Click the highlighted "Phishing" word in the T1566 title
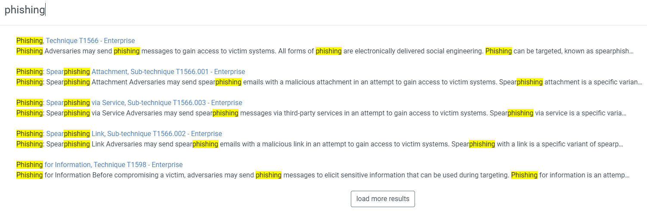647x211 pixels. tap(29, 41)
